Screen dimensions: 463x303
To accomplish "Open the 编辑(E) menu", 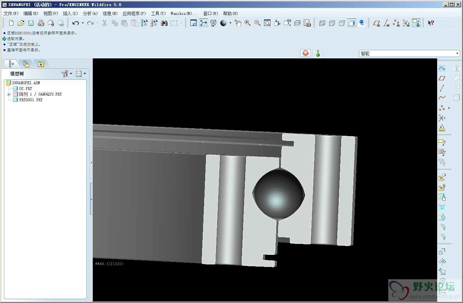I will 31,13.
